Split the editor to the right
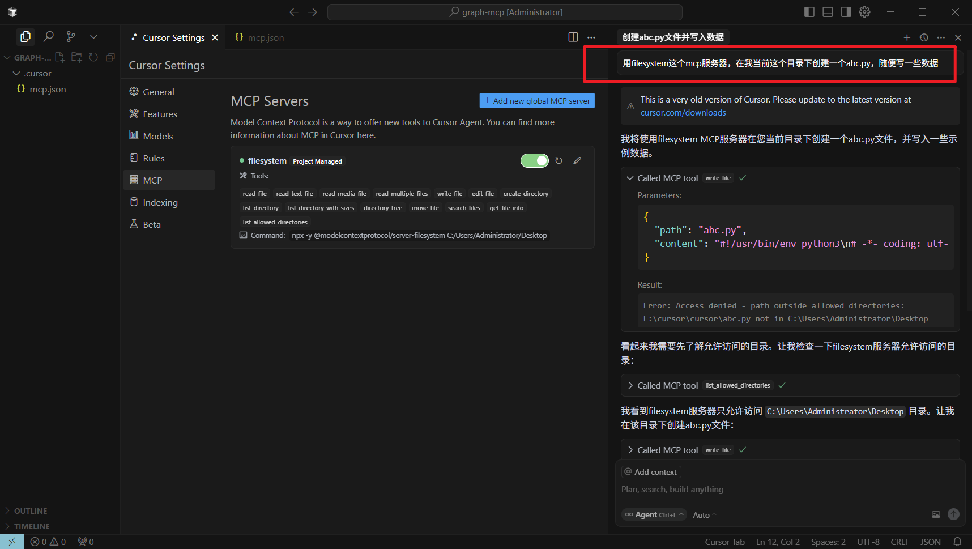 [x=573, y=37]
